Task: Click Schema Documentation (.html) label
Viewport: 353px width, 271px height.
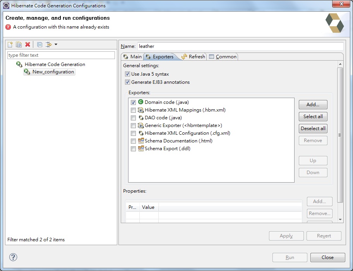Action: click(x=178, y=141)
